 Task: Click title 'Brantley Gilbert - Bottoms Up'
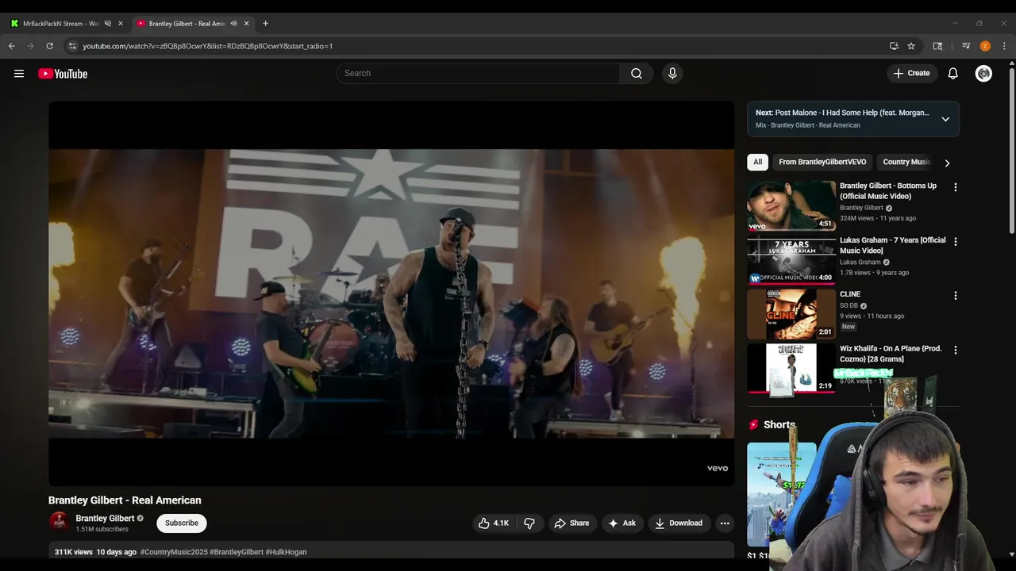888,190
